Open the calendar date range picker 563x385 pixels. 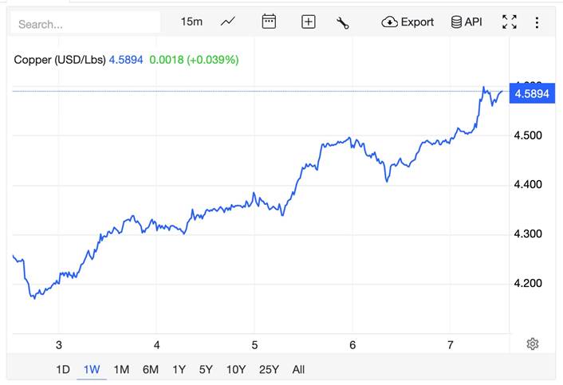click(269, 22)
